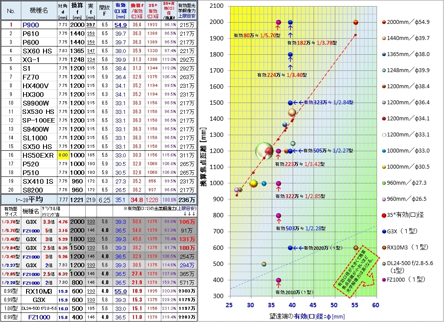The height and width of the screenshot is (322, 444).
Task: Select the SL1000 model name
Action: click(39, 138)
